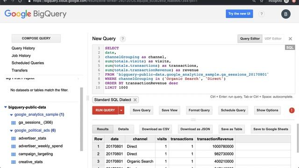Screen dimensions: 299x168
Task: Click Show Options
Action: pyautogui.click(x=267, y=110)
